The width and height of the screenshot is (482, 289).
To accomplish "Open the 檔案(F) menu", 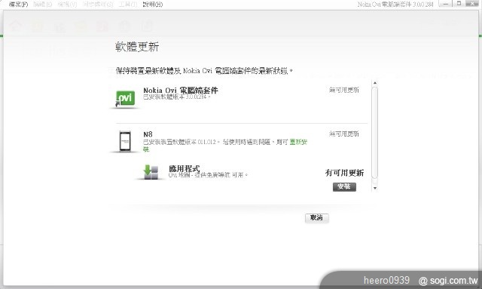I will (18, 5).
